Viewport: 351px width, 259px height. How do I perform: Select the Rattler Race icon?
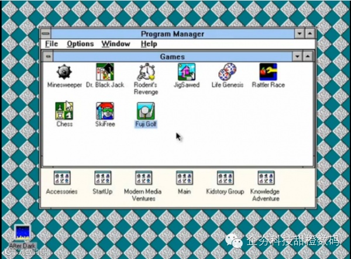268,72
